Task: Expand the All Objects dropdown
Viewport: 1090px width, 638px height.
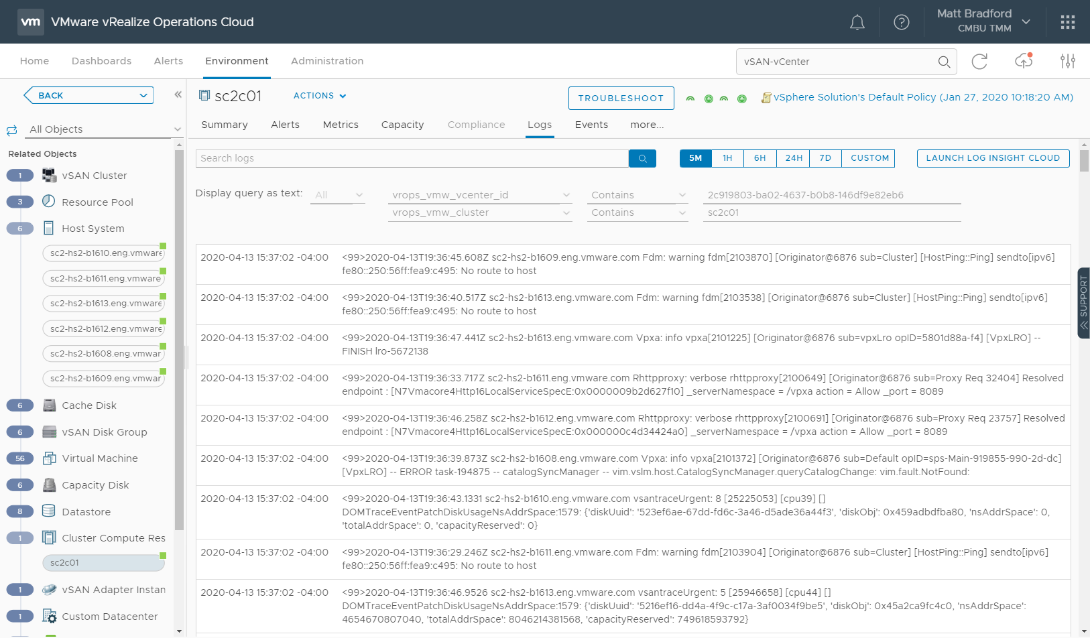Action: coord(105,129)
